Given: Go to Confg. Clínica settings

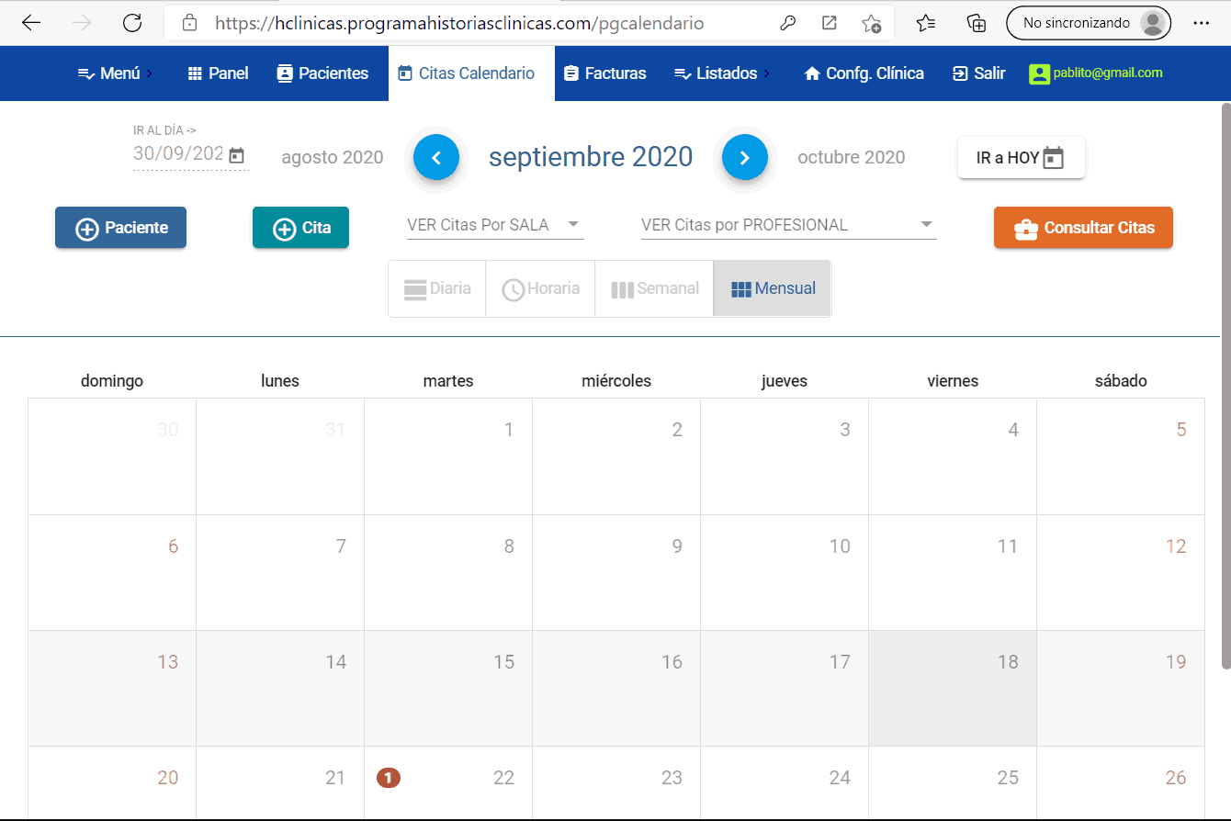Looking at the screenshot, I should pyautogui.click(x=863, y=73).
